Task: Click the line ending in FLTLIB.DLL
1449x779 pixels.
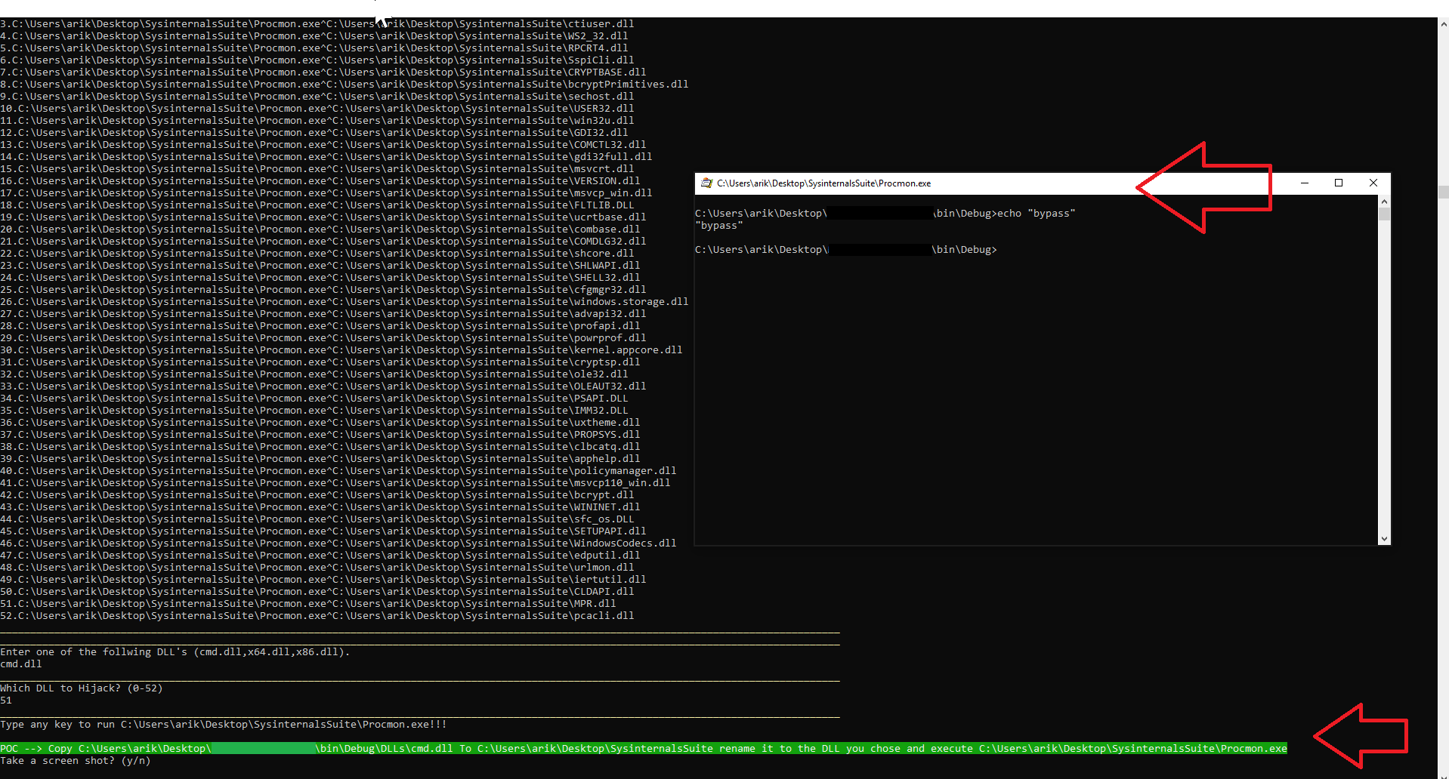Action: pyautogui.click(x=317, y=205)
